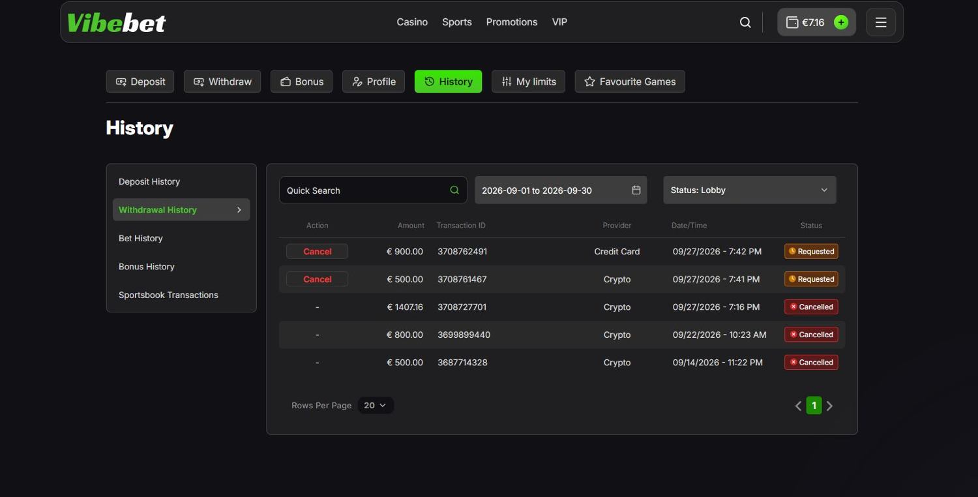Screen dimensions: 978x497
Task: Click the € 1407.16 amount
Action: click(405, 307)
